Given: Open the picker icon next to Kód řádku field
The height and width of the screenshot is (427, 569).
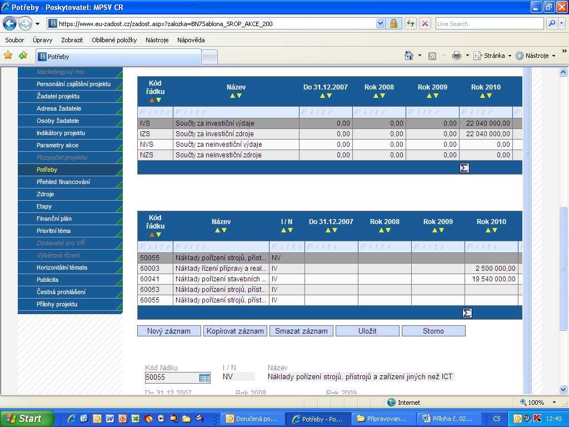Looking at the screenshot, I should (x=204, y=378).
